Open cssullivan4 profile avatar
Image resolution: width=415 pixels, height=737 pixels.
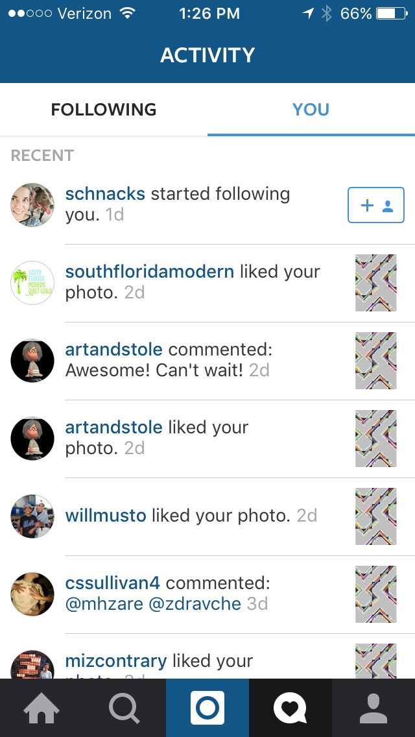[32, 594]
